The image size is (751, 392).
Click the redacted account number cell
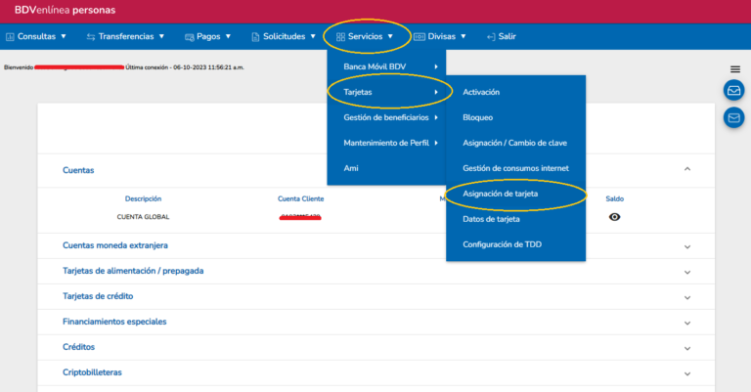pyautogui.click(x=300, y=217)
